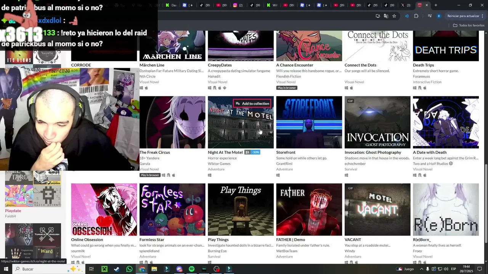Click the Survival genre under Invocation
The height and width of the screenshot is (274, 488).
[351, 169]
